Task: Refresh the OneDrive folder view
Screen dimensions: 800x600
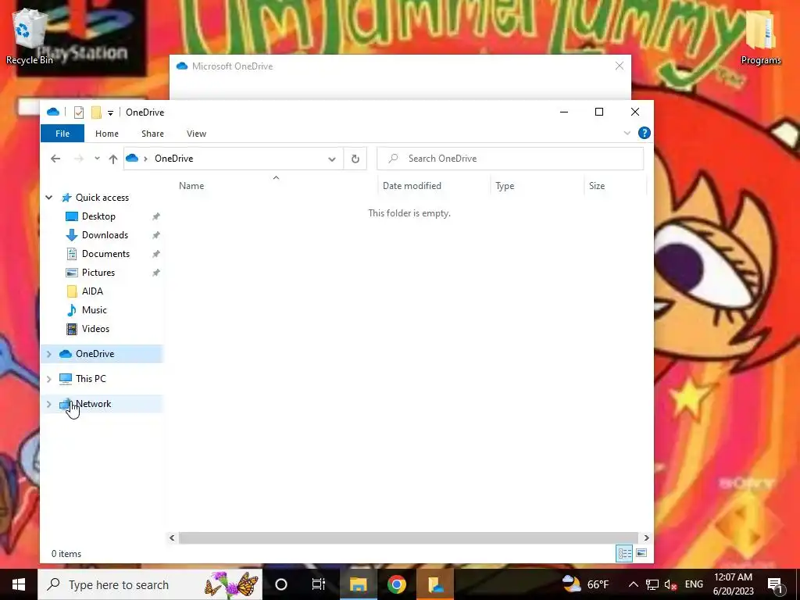Action: point(355,159)
